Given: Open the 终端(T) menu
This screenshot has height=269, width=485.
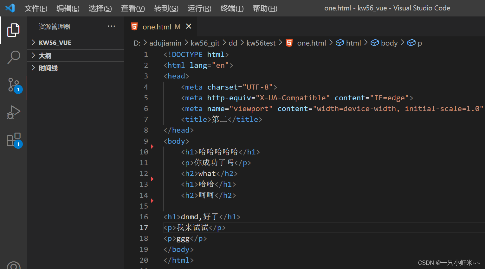Looking at the screenshot, I should coord(232,8).
